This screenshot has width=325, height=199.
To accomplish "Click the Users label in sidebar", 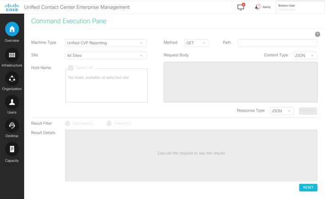I will (x=12, y=112).
